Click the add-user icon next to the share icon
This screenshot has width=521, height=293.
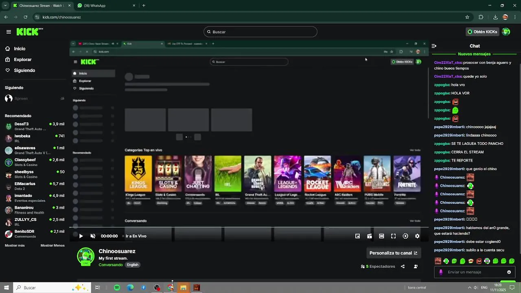click(x=416, y=267)
